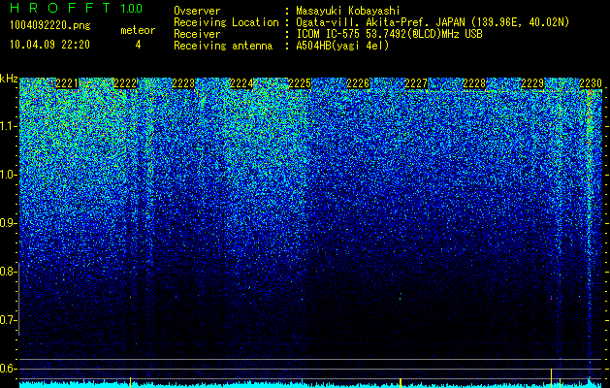Click the yellow spike below the 2227 marker
Viewport: 610px width, 388px height.
[401, 382]
